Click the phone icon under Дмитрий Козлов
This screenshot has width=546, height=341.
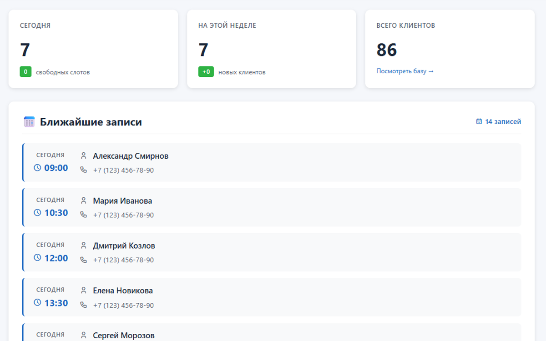point(83,260)
